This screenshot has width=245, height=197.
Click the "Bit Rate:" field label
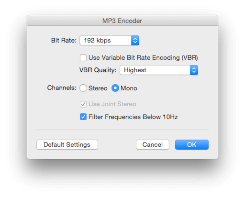(64, 41)
